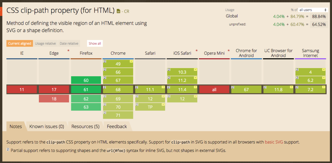Click the red asterisk beside Edge
This screenshot has height=163, width=332.
(68, 51)
